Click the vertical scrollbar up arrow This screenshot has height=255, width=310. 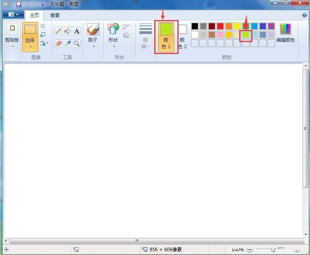[306, 66]
